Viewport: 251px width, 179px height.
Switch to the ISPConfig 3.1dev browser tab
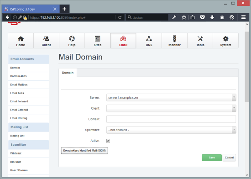pos(31,9)
